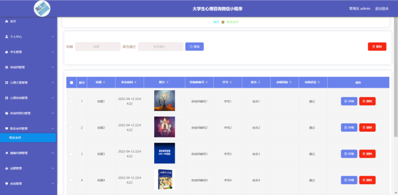
Task: Click the round app logo in header
Action: [42, 8]
